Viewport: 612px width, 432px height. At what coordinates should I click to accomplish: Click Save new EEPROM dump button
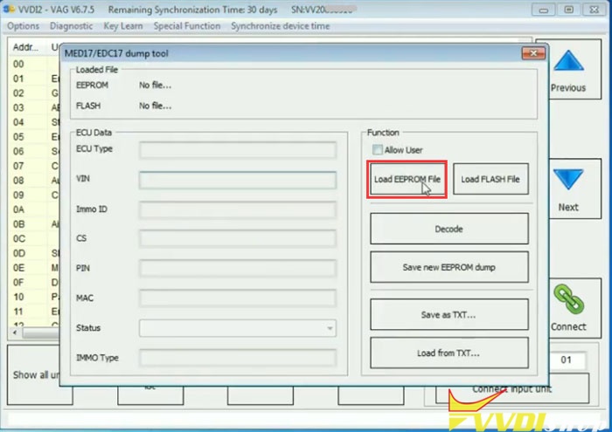[x=449, y=267]
